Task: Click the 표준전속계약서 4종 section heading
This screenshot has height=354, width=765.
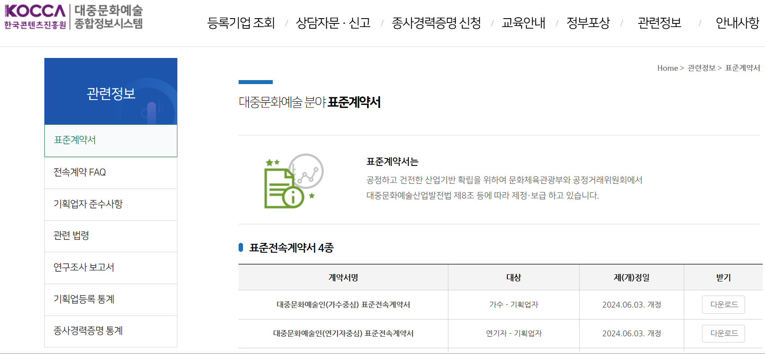Action: 291,248
